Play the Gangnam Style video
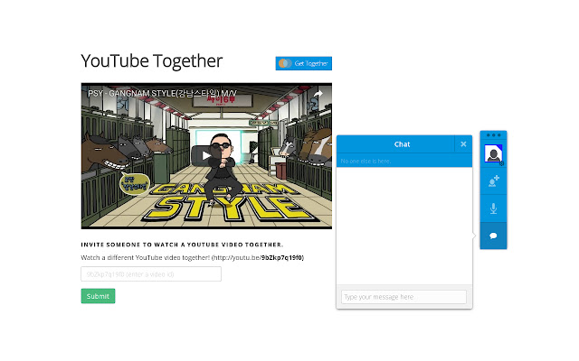 [205, 155]
